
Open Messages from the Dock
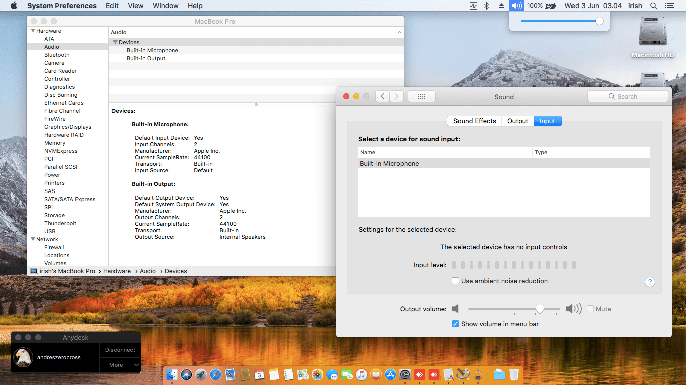(332, 374)
